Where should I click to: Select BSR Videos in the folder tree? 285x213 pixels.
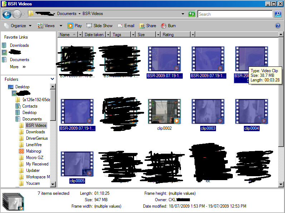pyautogui.click(x=36, y=125)
